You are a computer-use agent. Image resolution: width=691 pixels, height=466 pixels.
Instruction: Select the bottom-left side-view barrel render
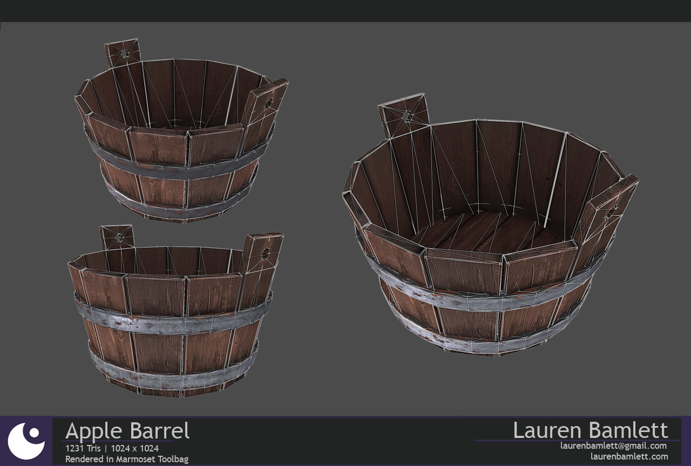click(175, 311)
